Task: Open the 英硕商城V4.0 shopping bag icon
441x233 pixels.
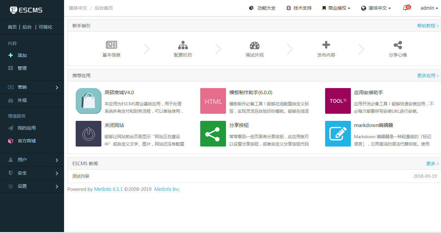Action: pos(89,101)
